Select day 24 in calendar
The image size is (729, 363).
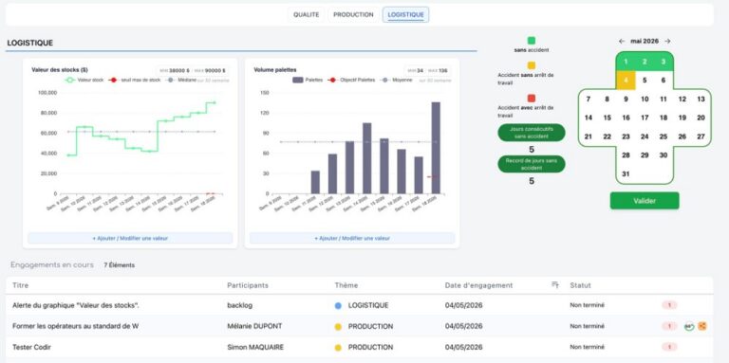point(645,136)
